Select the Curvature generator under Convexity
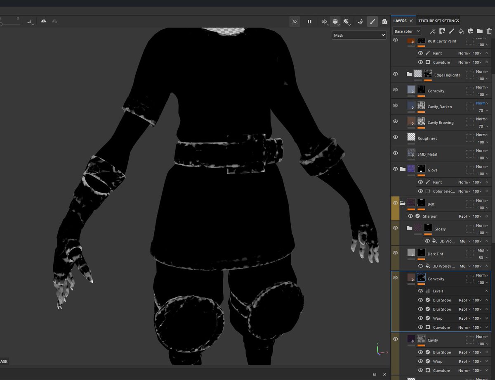 coord(441,327)
